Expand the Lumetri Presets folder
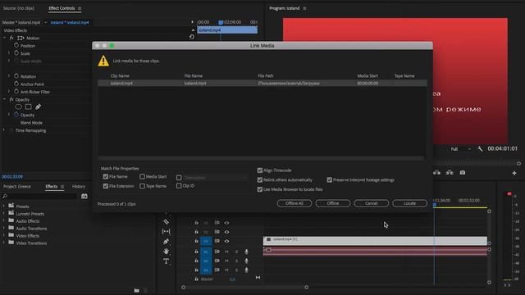 click(x=4, y=214)
